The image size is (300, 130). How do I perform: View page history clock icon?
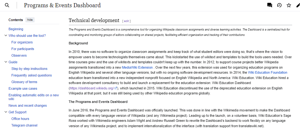pyautogui.click(x=279, y=5)
